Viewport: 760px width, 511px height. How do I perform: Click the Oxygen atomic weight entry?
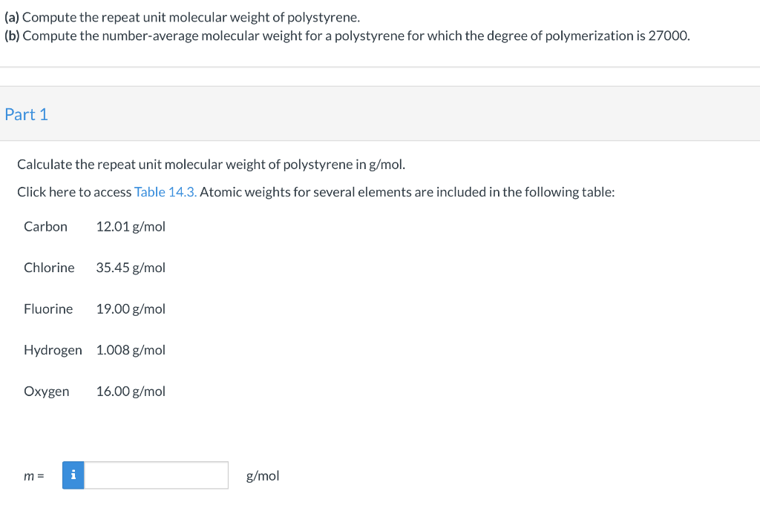coord(47,391)
